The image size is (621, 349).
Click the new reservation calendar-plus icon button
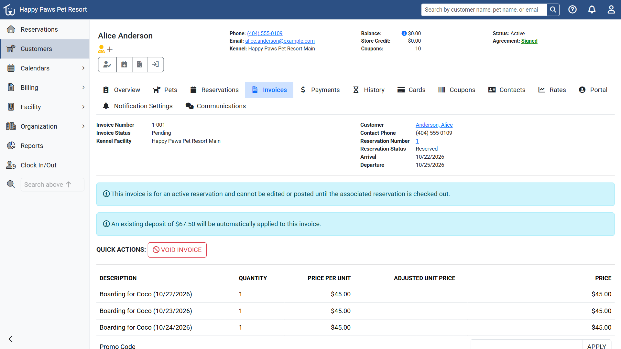click(x=124, y=65)
